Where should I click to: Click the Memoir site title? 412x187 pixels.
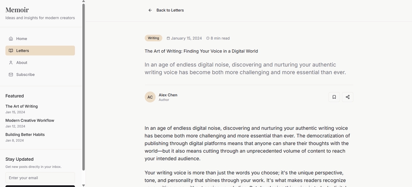tap(17, 10)
